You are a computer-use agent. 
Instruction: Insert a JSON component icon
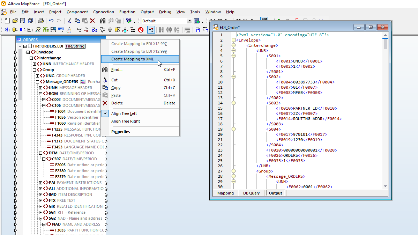tap(61, 30)
